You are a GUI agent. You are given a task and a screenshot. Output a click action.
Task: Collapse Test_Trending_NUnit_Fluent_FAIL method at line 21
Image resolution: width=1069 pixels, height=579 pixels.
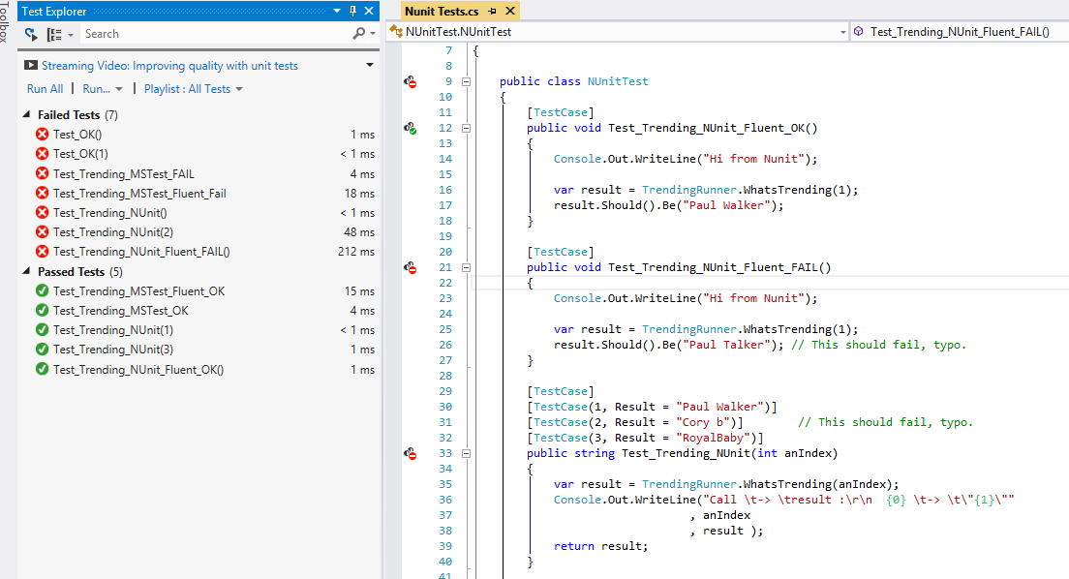point(467,268)
